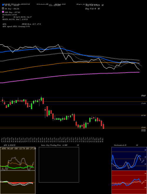Image resolution: width=147 pixels, height=194 pixels.
Task: Click the magenta 200 Day EMA legend swatch
Action: coord(3,12)
